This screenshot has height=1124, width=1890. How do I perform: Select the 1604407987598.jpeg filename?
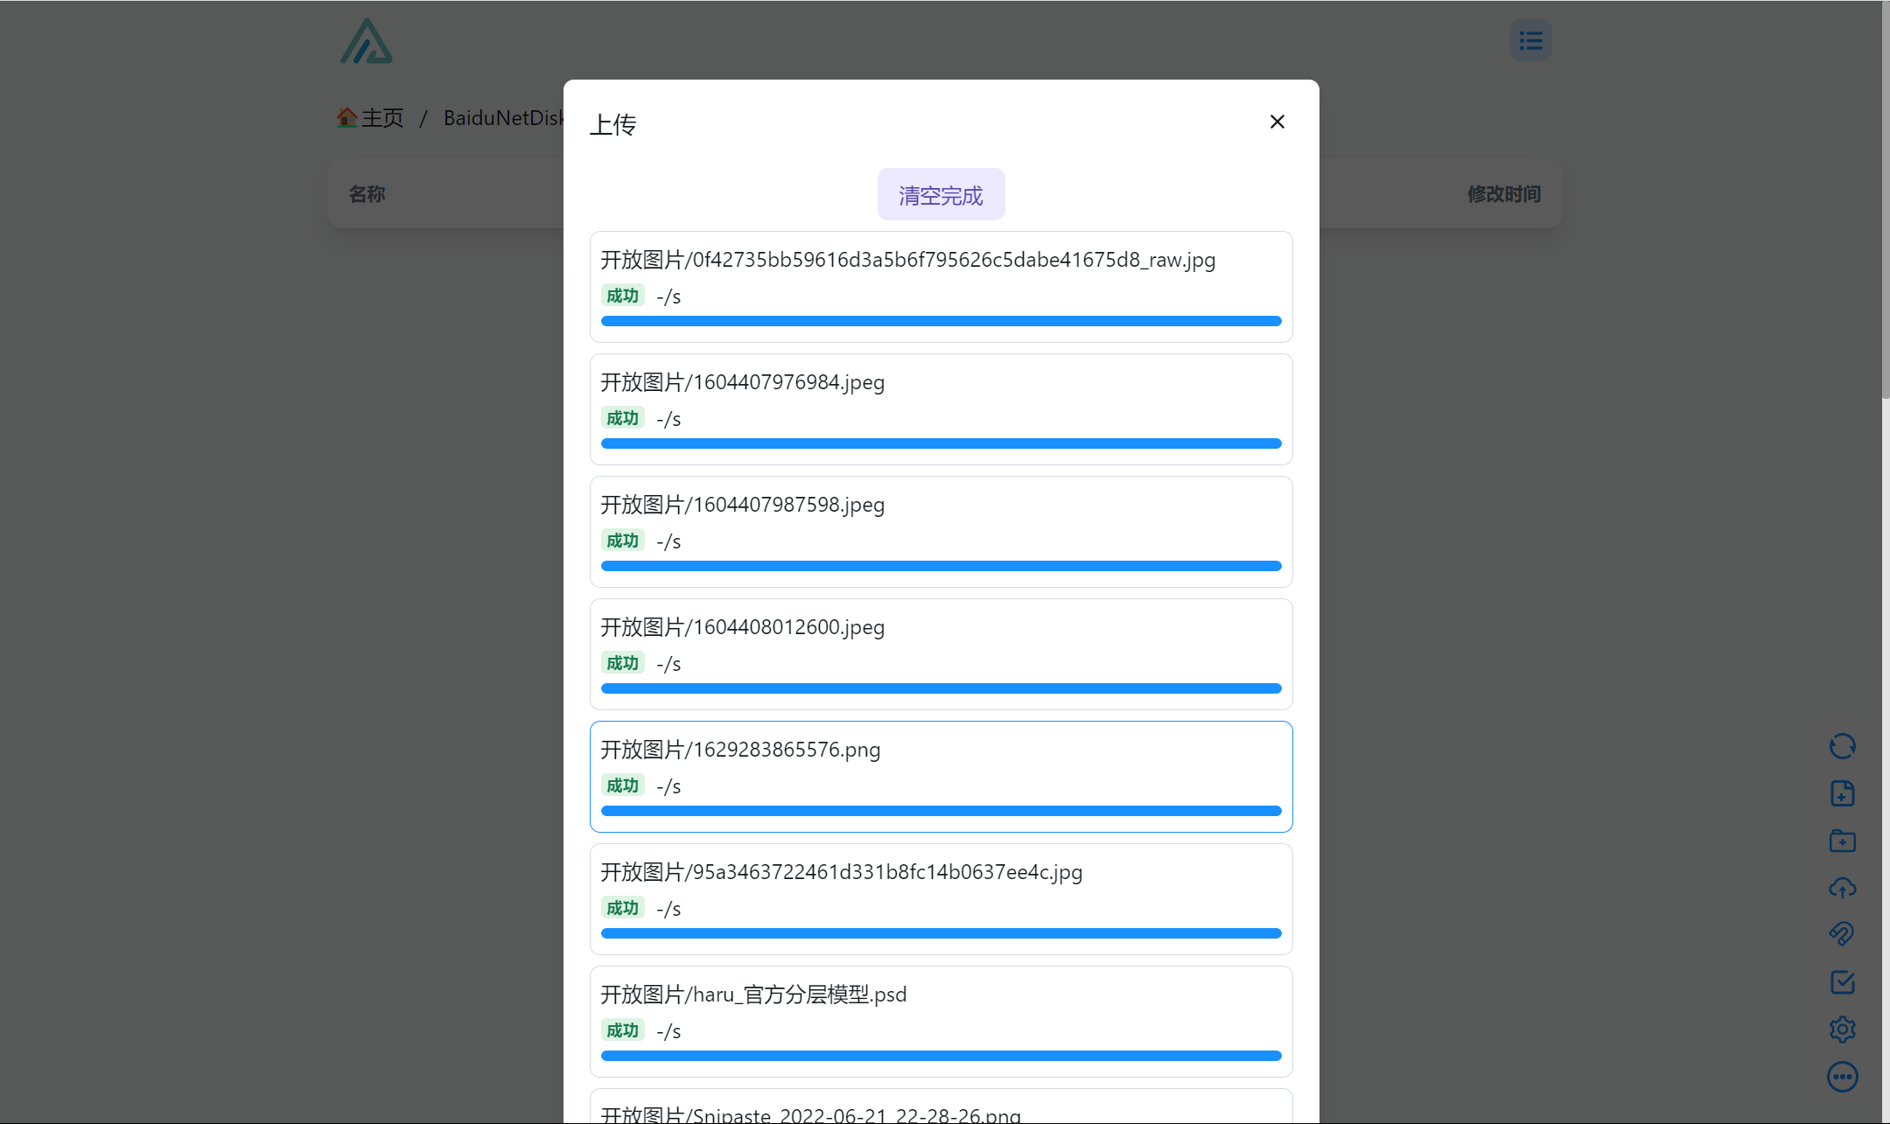click(x=742, y=505)
